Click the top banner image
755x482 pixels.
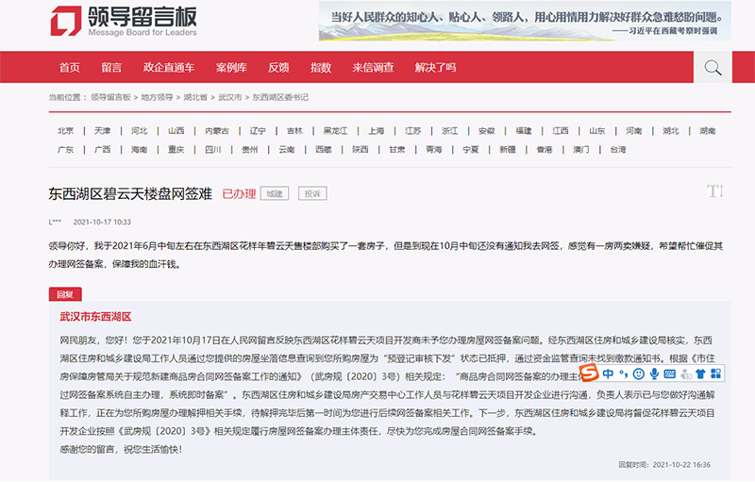tap(526, 21)
